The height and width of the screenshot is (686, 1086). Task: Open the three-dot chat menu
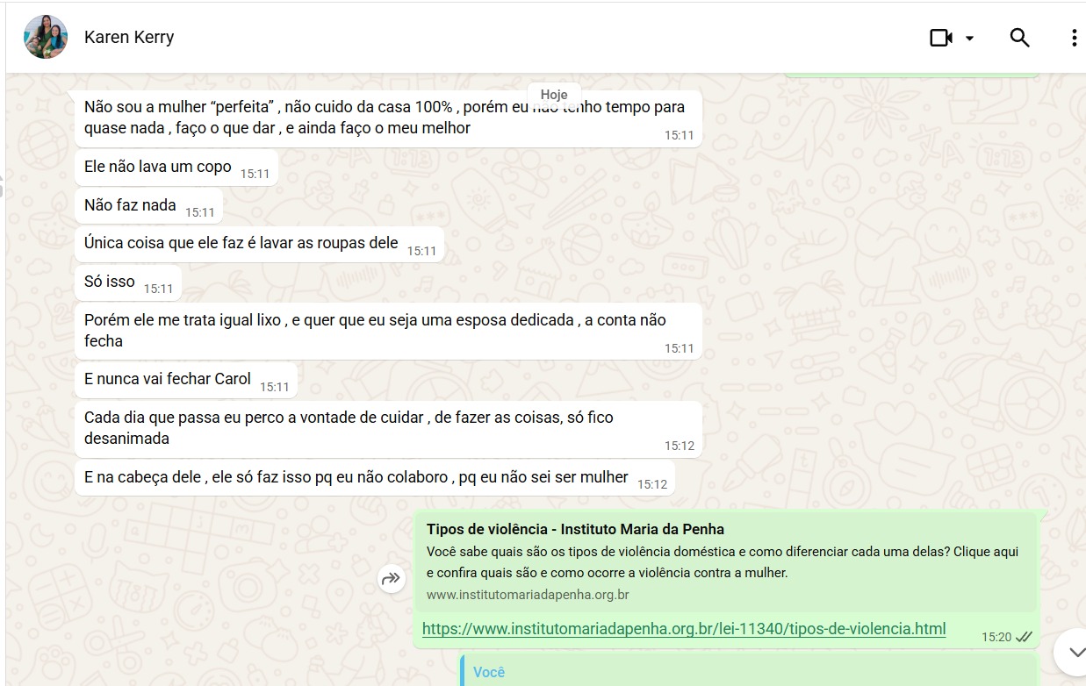point(1074,38)
